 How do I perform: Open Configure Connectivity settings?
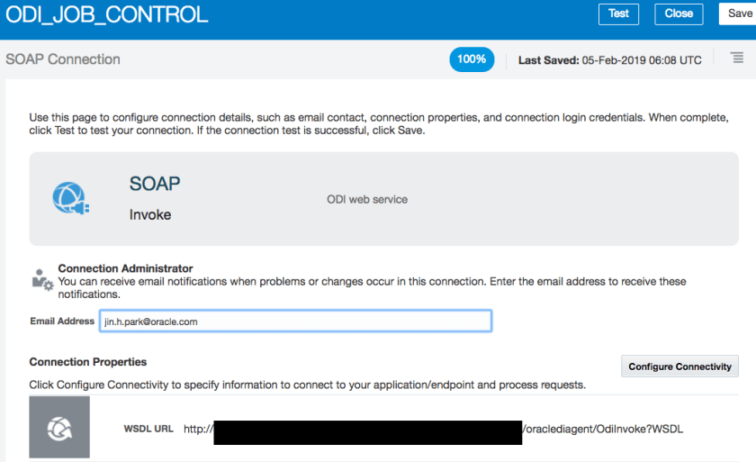679,367
